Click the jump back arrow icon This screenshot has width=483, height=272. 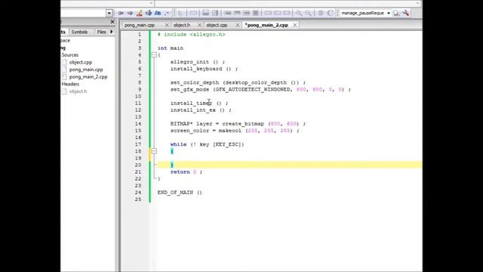(x=121, y=13)
